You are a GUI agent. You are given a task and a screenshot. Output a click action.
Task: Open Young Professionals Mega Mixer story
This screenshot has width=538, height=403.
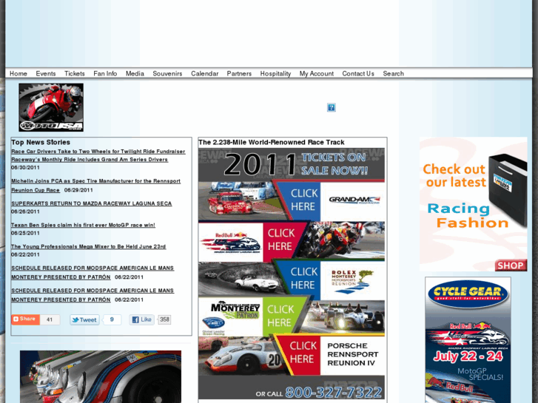89,246
